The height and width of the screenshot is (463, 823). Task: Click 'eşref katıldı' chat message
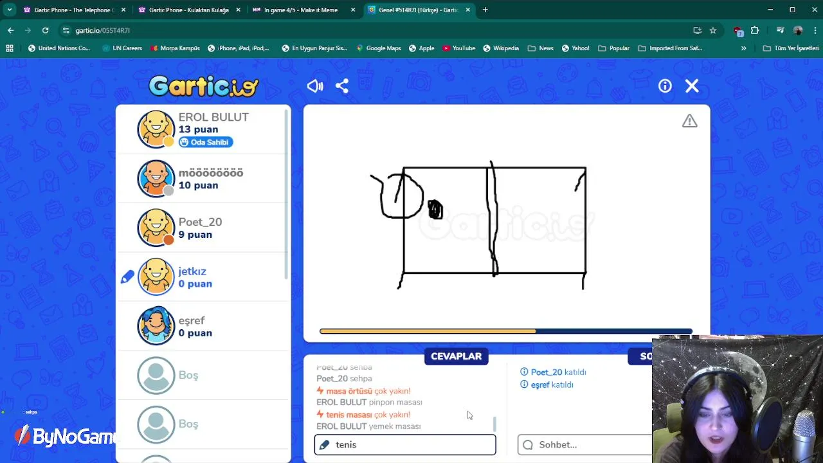[x=547, y=385]
